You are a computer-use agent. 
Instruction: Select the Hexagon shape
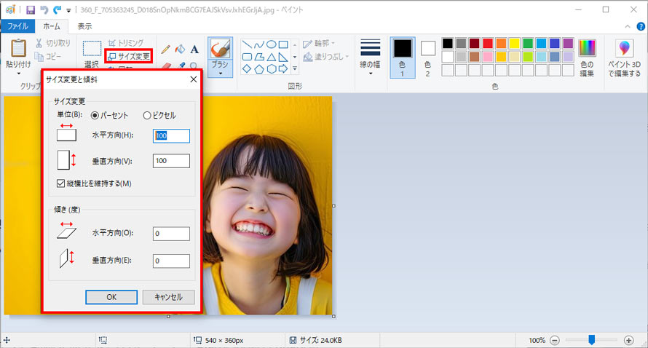tap(271, 68)
